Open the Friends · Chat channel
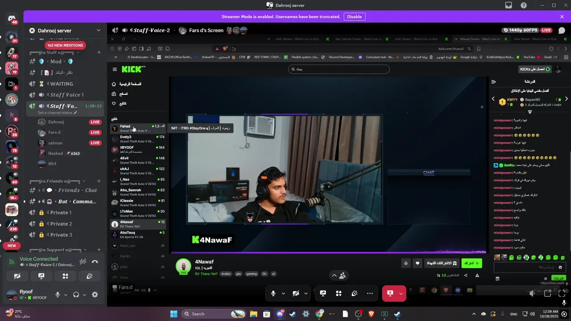The width and height of the screenshot is (571, 321). tap(65, 190)
